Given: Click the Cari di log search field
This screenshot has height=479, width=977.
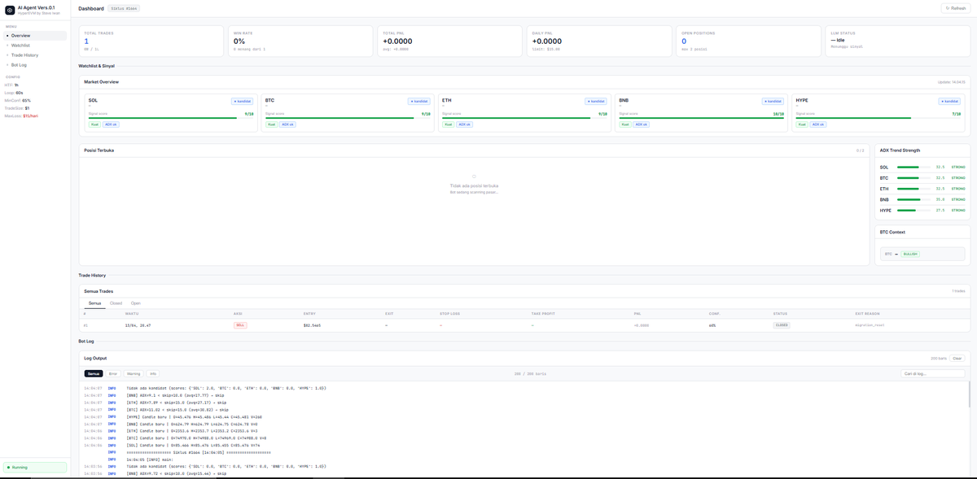Looking at the screenshot, I should (933, 373).
